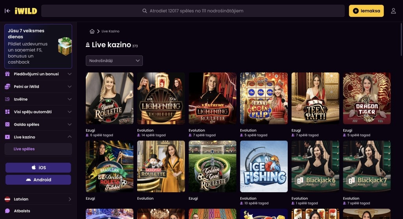The width and height of the screenshot is (403, 219).
Task: Click the dealer icon next to Live kazino heading
Action: tap(88, 45)
